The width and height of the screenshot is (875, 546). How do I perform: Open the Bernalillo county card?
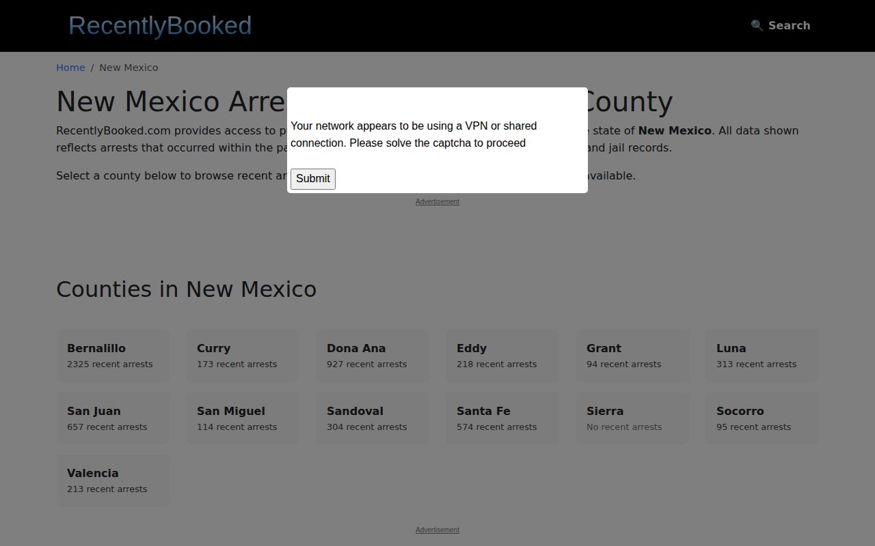coord(113,356)
